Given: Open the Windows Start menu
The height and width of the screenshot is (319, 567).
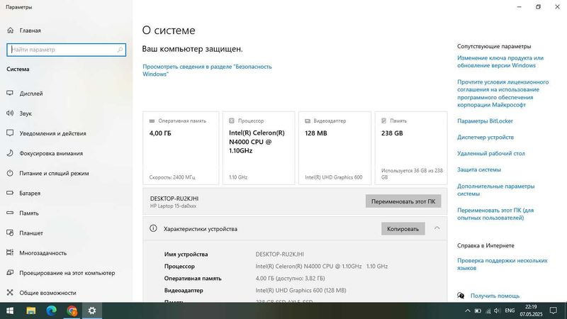Looking at the screenshot, I should tap(10, 310).
